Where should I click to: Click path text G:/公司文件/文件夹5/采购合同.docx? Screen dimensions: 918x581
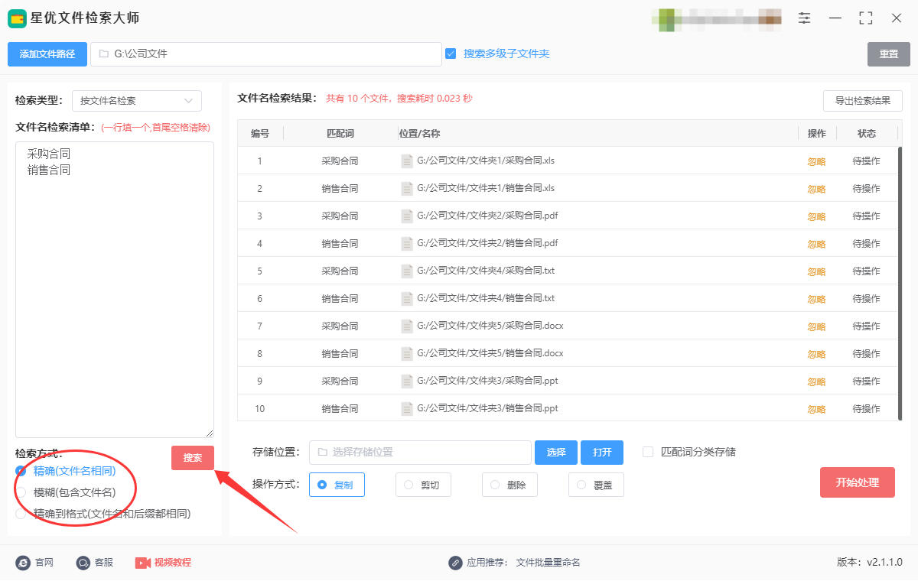tap(490, 326)
